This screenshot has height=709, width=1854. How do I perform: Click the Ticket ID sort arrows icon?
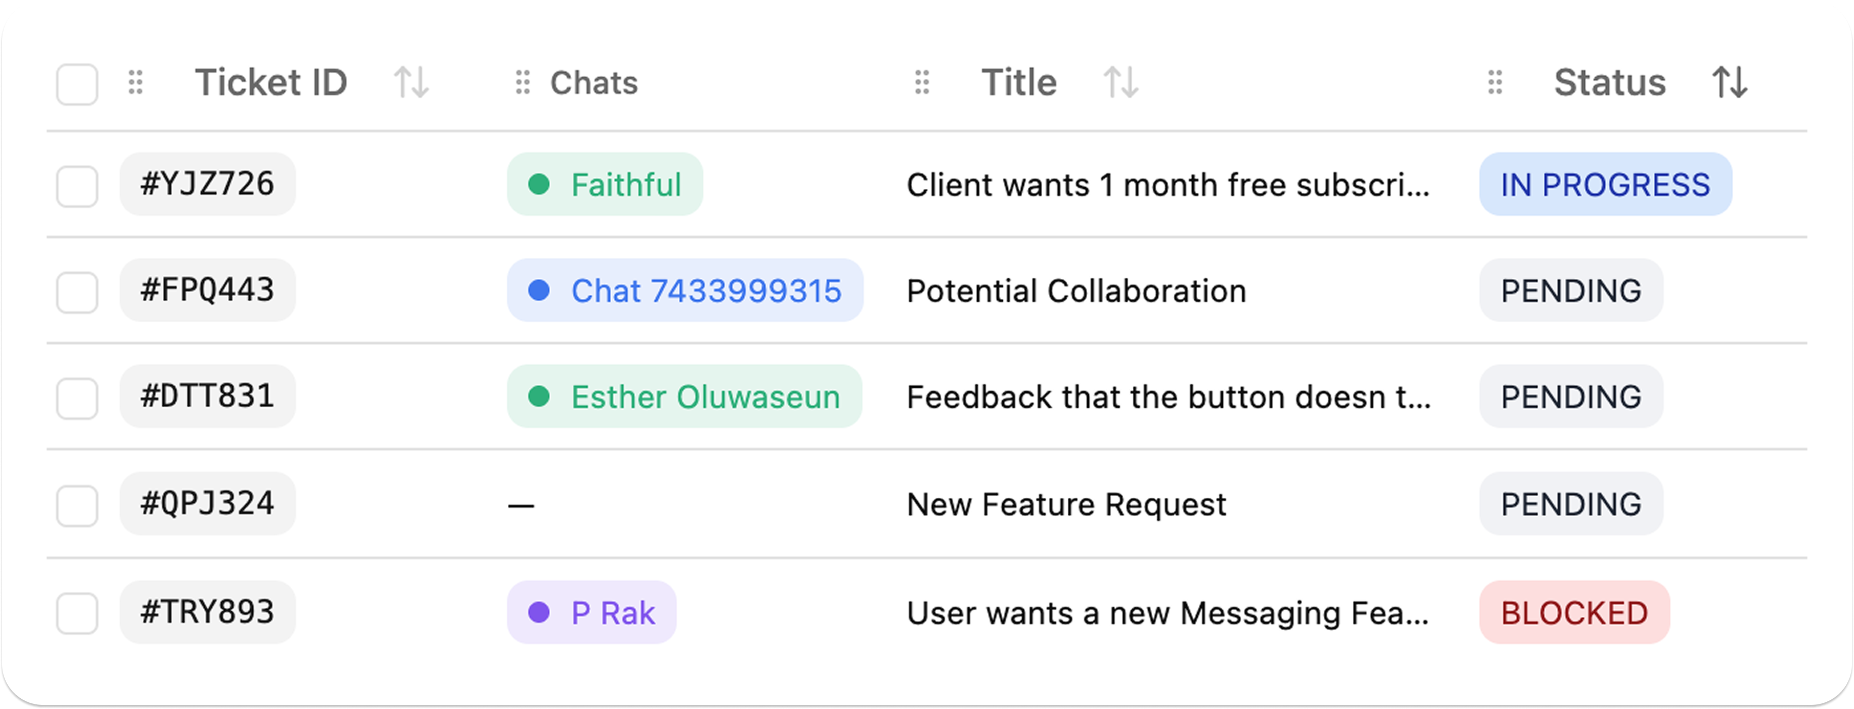[x=411, y=82]
